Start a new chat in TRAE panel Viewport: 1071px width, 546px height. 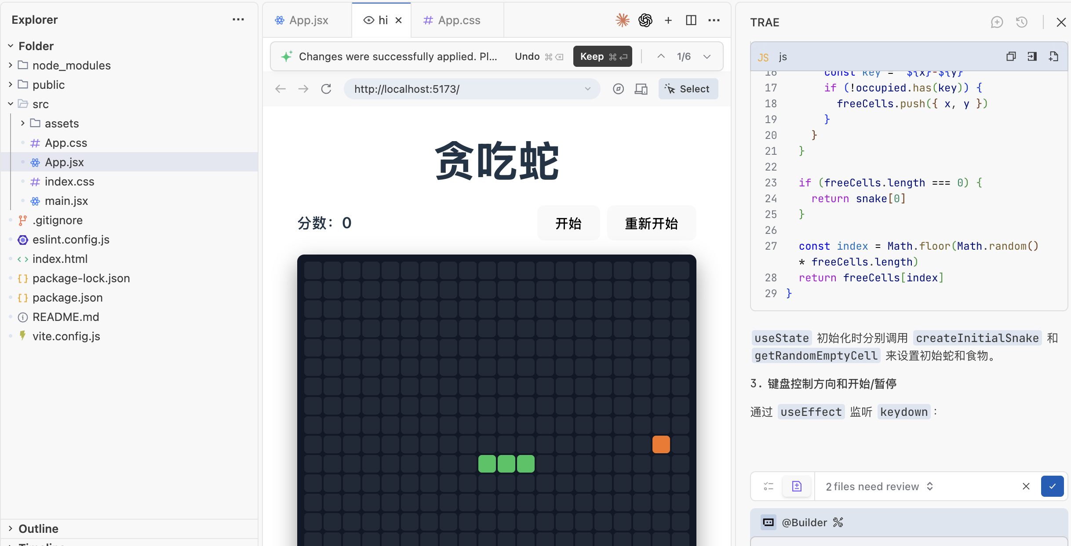pyautogui.click(x=997, y=22)
